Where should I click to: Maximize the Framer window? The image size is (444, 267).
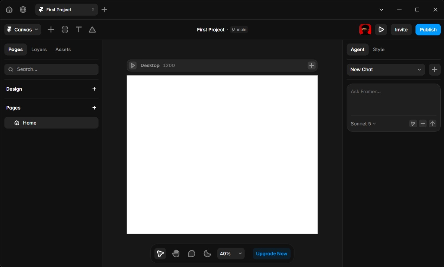click(417, 10)
